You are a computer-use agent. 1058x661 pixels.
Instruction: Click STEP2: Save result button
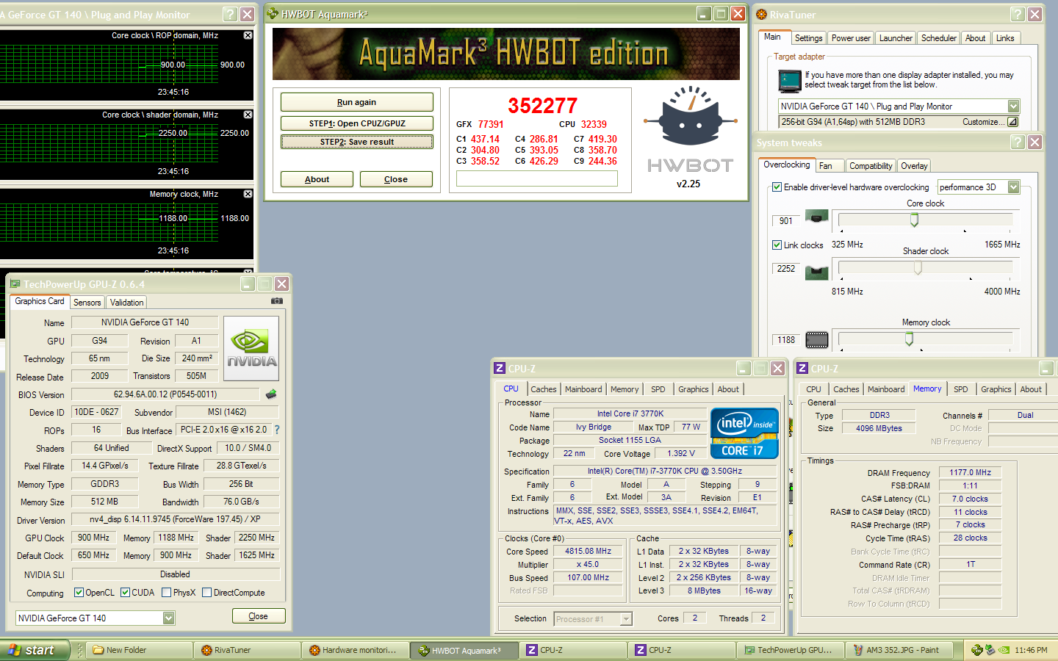(x=356, y=142)
